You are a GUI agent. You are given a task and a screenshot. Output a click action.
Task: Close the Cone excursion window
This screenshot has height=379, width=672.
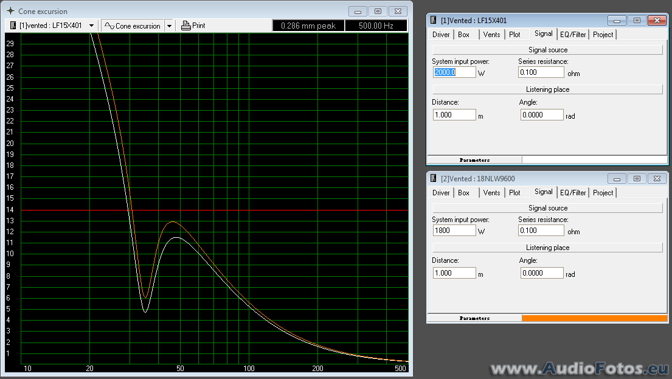(398, 12)
